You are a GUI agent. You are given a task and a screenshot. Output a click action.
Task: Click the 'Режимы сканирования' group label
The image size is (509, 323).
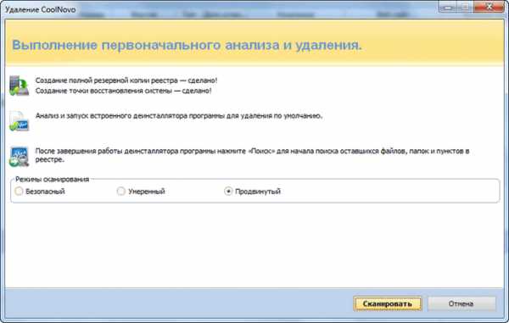coord(52,180)
